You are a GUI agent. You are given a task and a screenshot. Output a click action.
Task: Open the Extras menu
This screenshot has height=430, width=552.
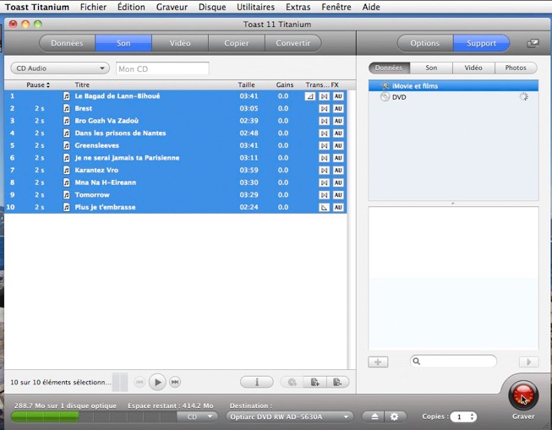click(x=298, y=7)
